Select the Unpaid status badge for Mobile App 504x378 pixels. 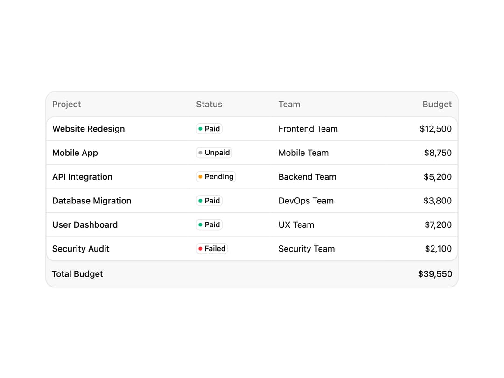[x=214, y=153]
